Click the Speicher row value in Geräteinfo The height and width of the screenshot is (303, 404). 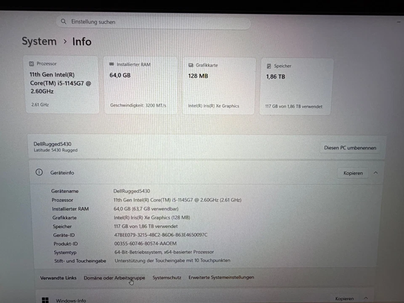(x=146, y=226)
